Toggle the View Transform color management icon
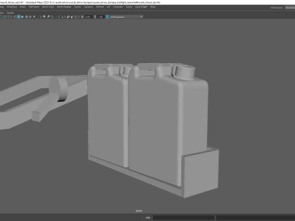 [x=108, y=17]
